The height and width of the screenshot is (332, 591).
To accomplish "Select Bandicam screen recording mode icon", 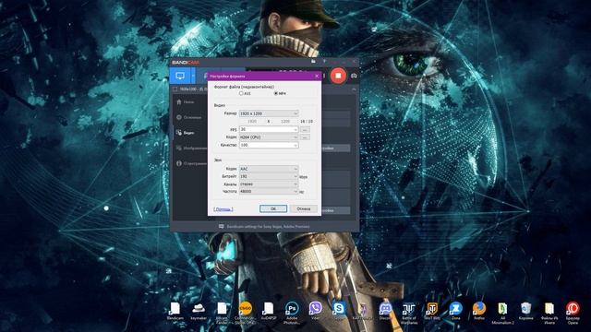I will pos(180,76).
